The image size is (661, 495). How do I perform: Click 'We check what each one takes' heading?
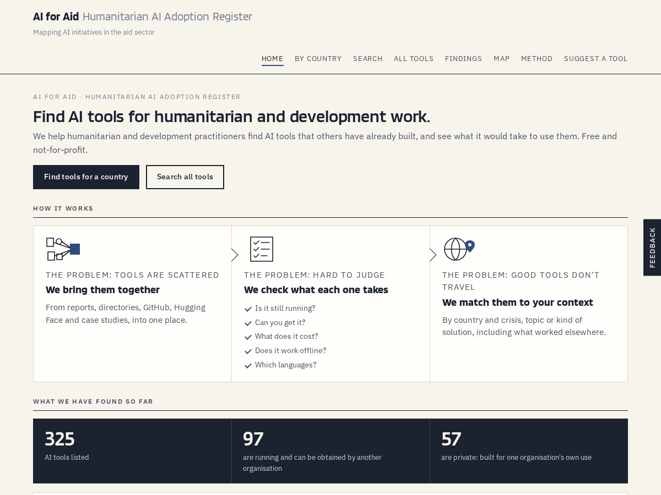pyautogui.click(x=316, y=290)
